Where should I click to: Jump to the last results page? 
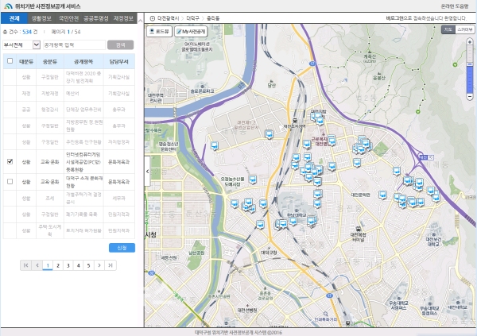pyautogui.click(x=111, y=265)
